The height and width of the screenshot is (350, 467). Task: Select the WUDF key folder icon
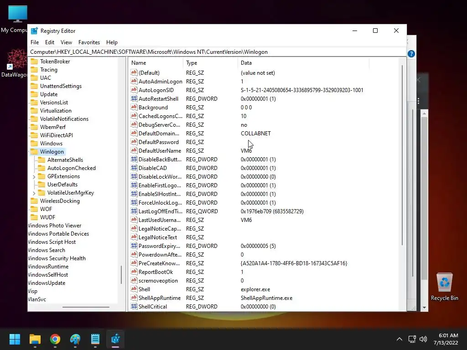pos(35,217)
